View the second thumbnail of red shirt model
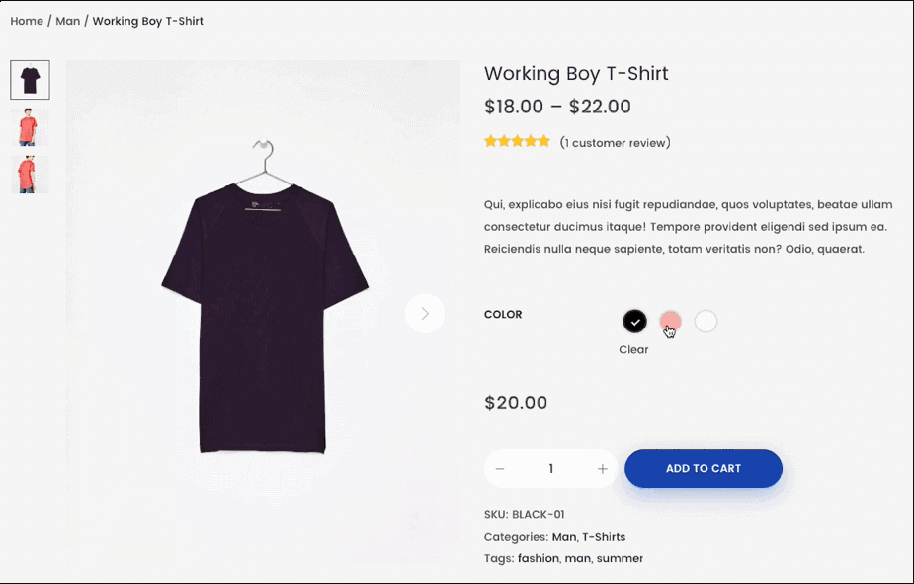 click(x=30, y=127)
